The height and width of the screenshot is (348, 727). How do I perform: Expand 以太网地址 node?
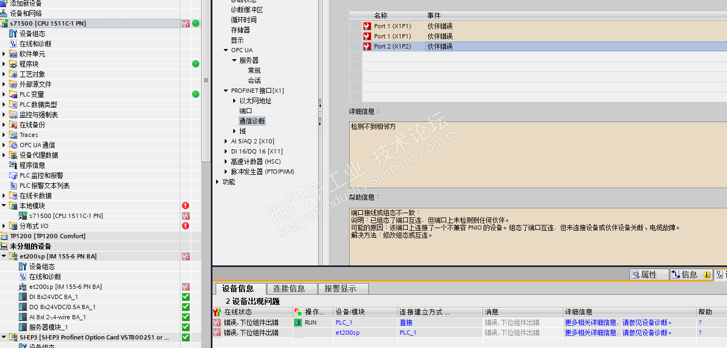pyautogui.click(x=234, y=101)
